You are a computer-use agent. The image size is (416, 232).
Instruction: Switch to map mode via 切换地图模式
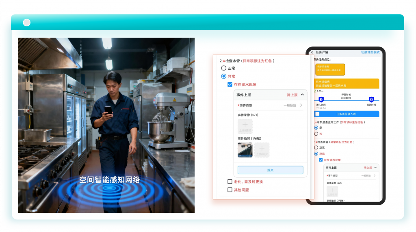point(370,52)
